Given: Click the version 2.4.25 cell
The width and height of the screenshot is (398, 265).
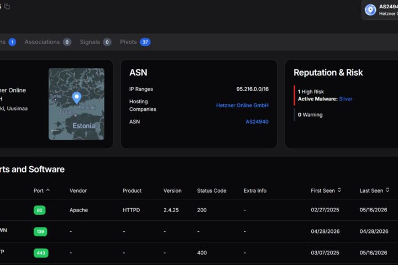Looking at the screenshot, I should (x=171, y=210).
